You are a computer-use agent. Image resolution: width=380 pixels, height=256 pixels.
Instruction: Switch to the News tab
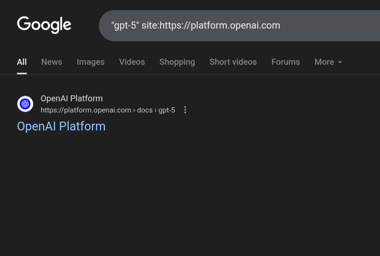pos(52,62)
